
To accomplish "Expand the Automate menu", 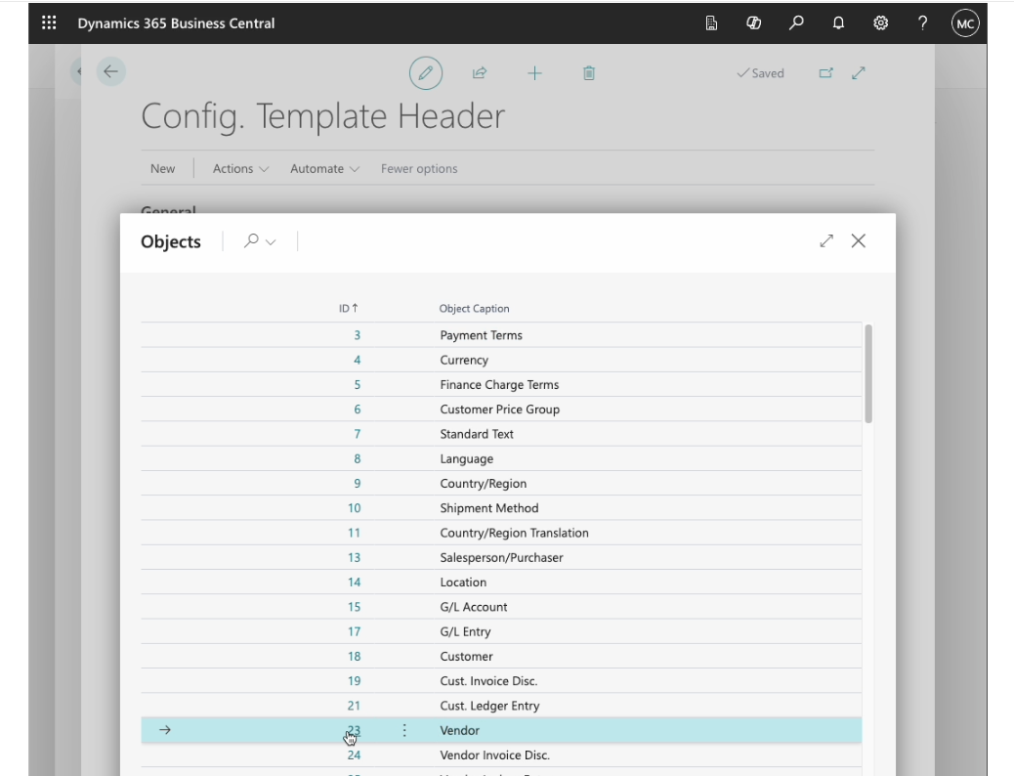I will 324,169.
